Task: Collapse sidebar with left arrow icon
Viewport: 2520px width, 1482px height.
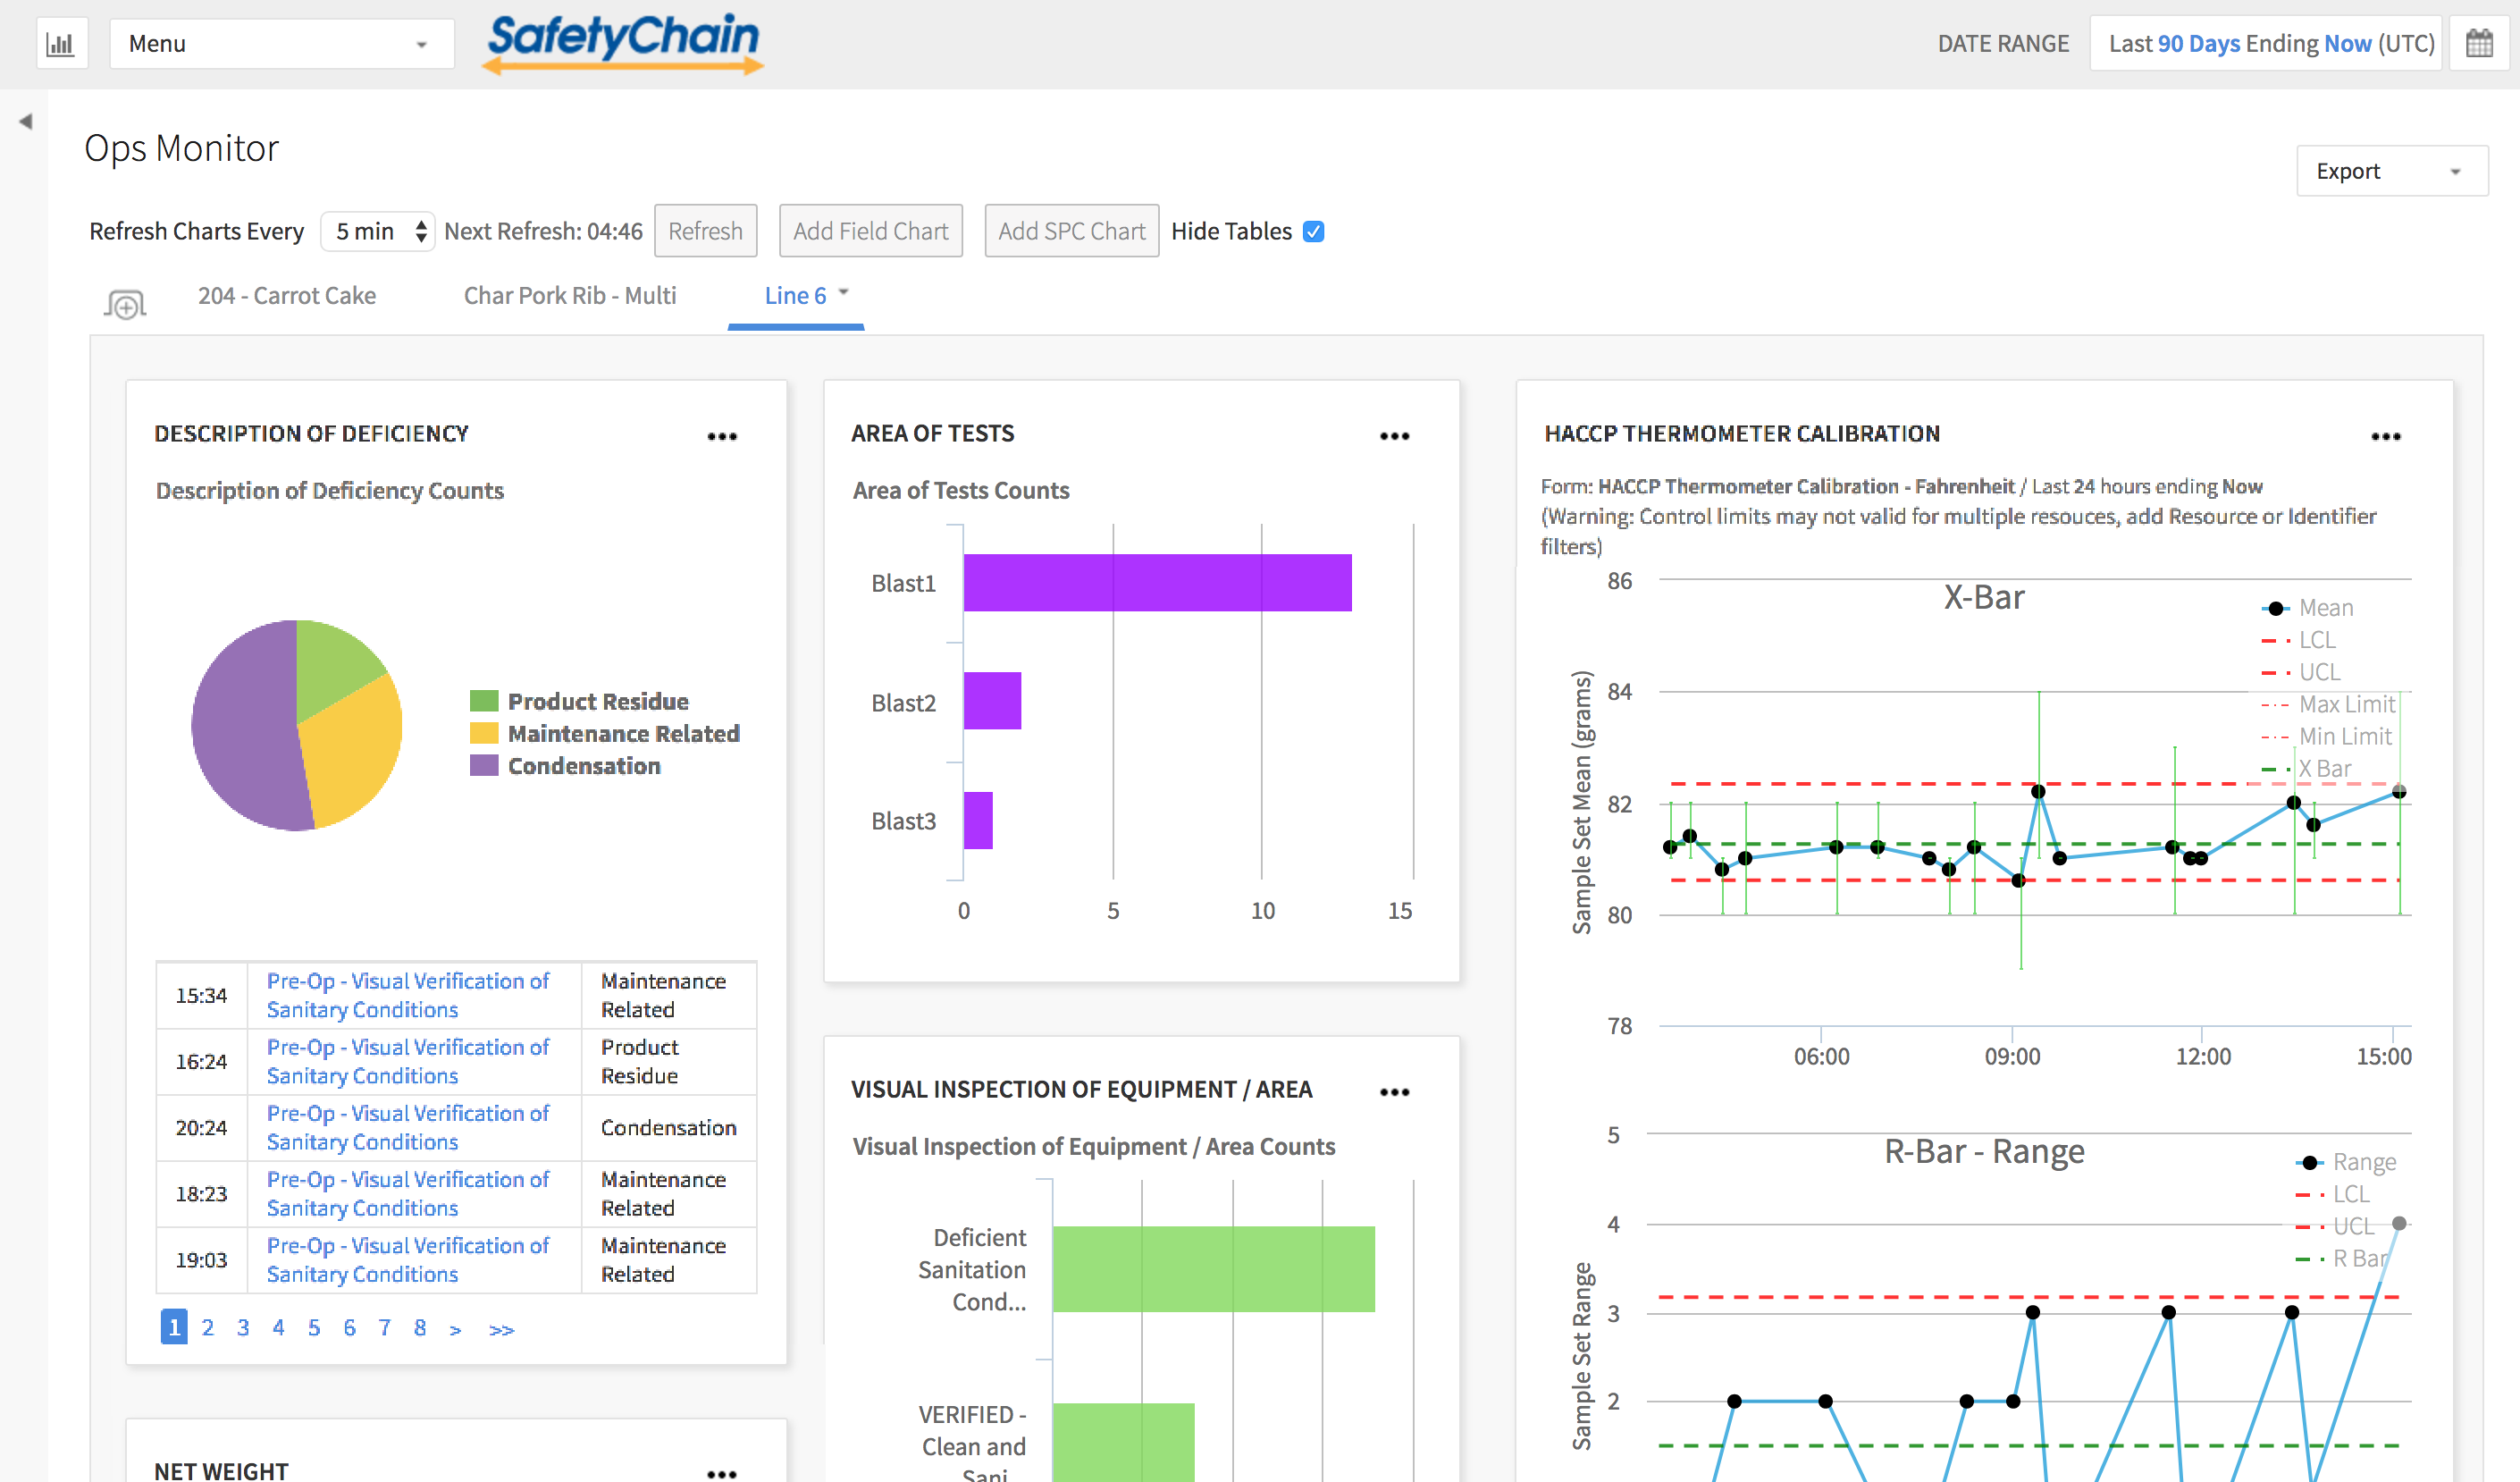Action: point(26,122)
